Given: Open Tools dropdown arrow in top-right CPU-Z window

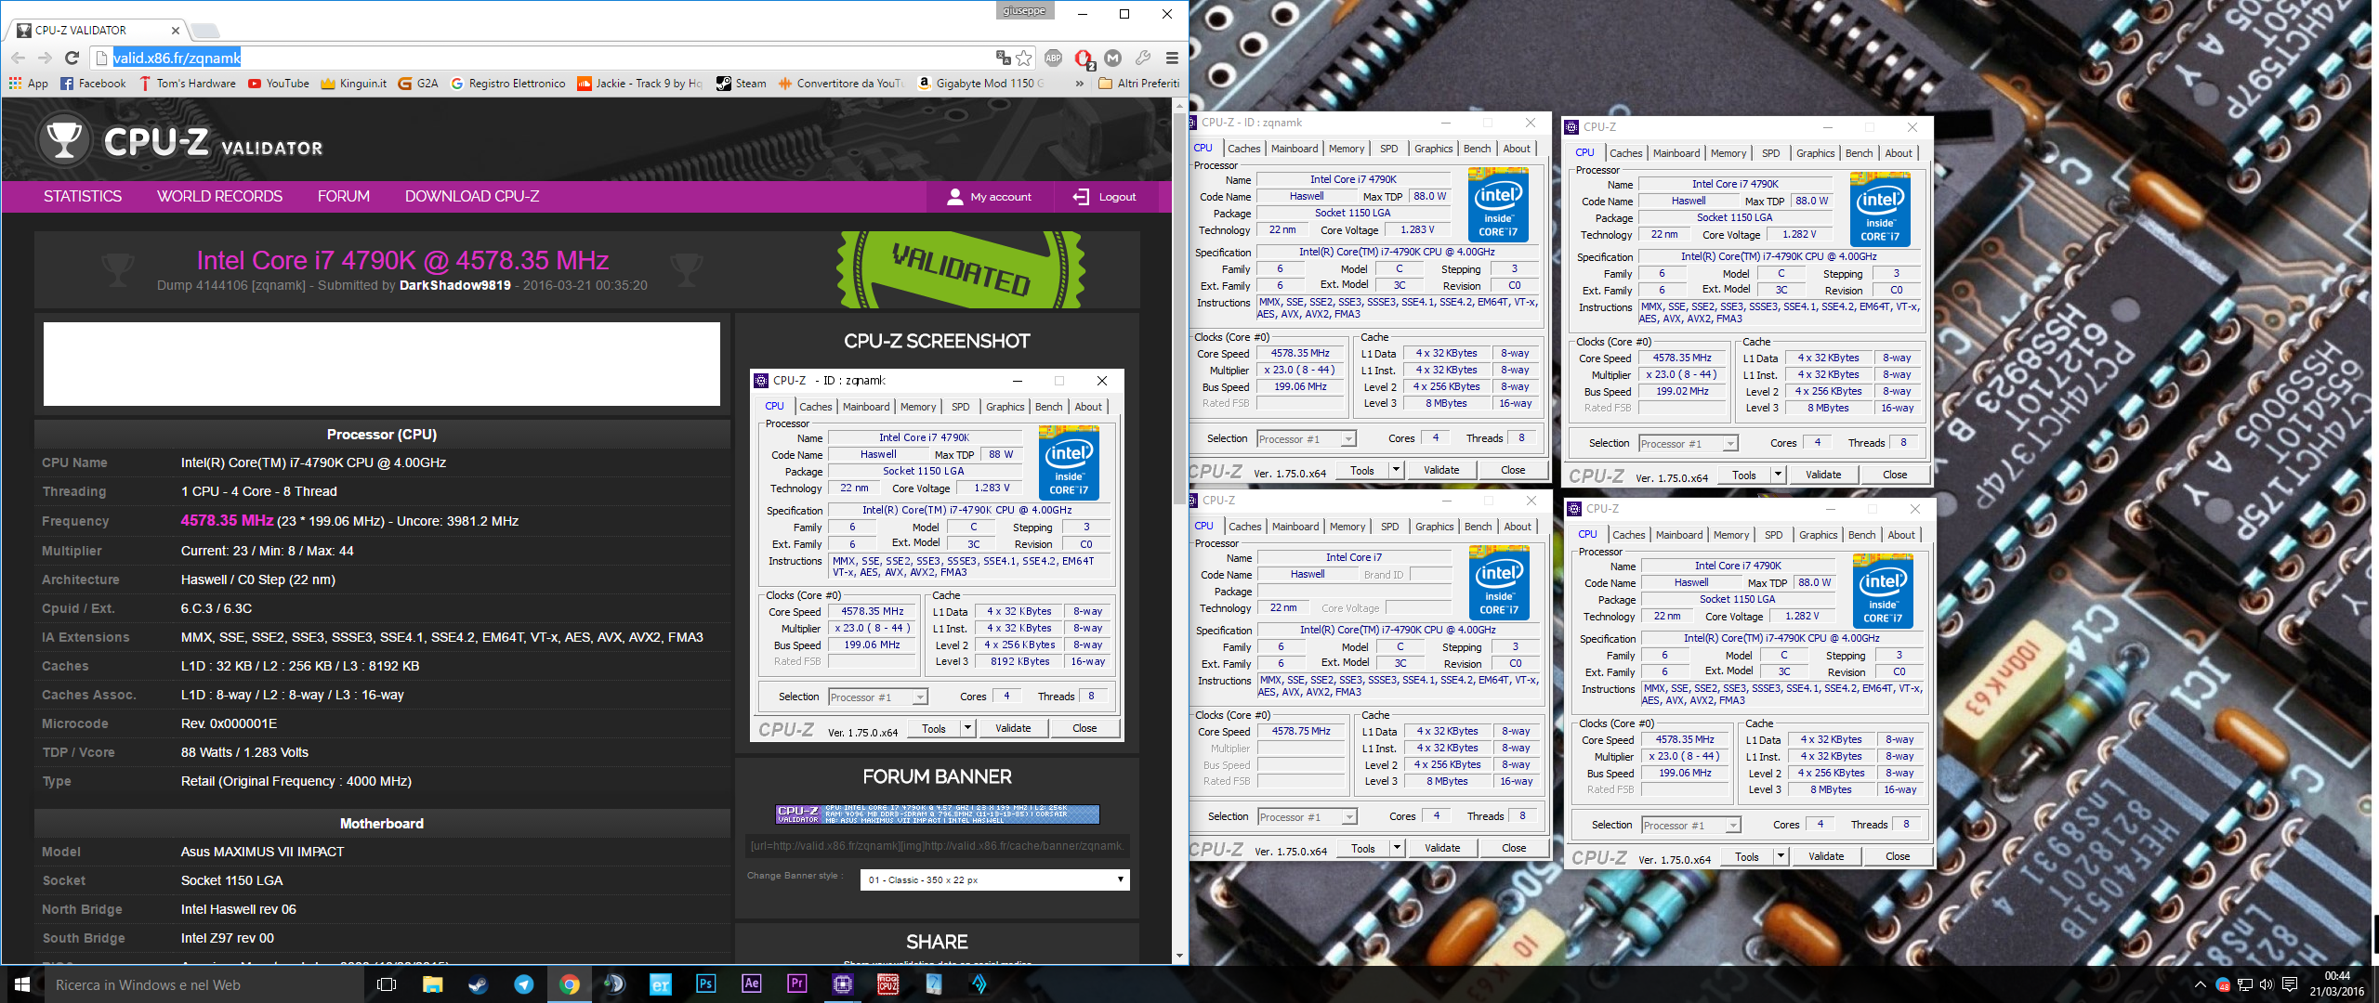Looking at the screenshot, I should tap(1778, 475).
